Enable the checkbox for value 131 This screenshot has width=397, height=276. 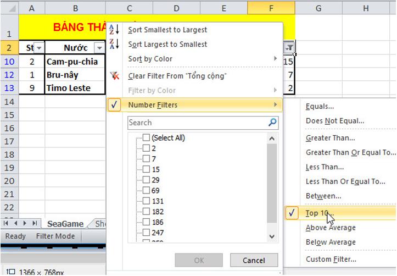146,201
